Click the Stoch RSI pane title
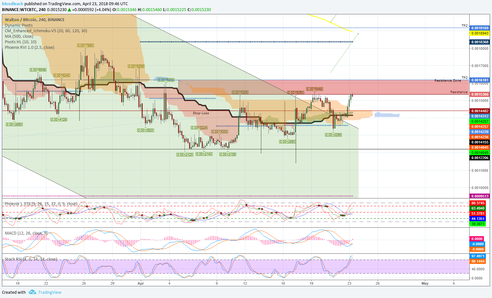 click(31, 259)
